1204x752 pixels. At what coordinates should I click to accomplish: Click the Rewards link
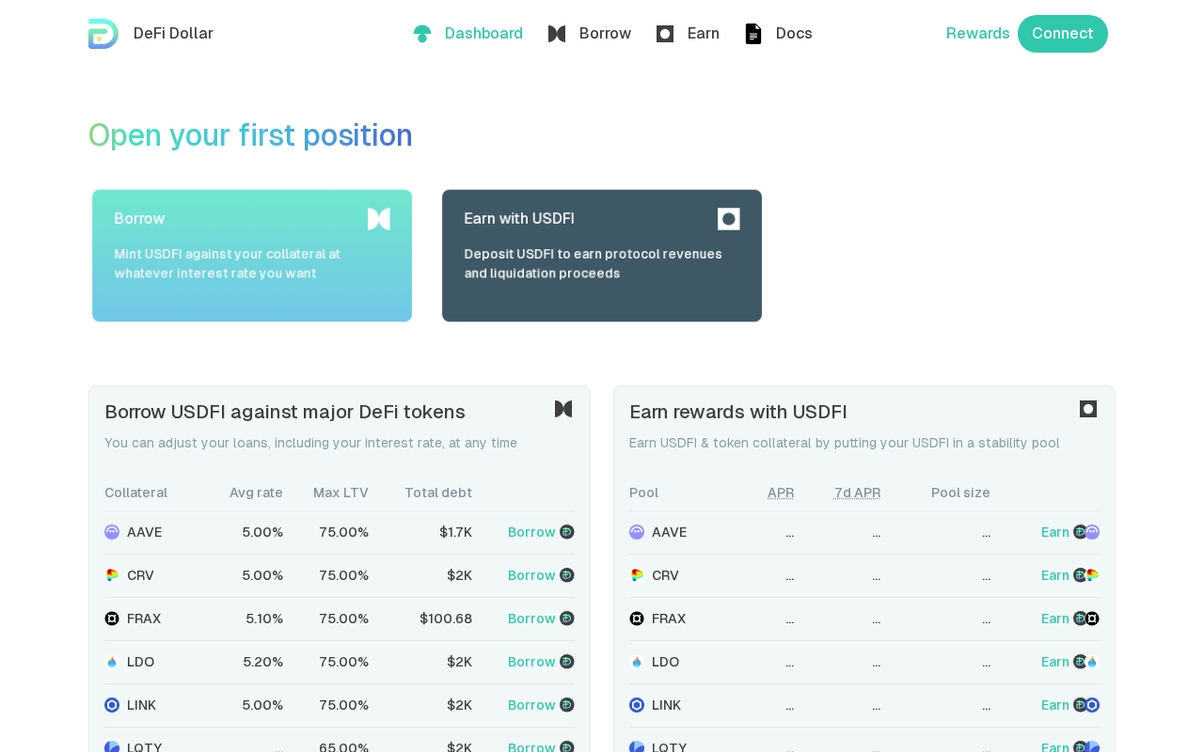pyautogui.click(x=977, y=34)
